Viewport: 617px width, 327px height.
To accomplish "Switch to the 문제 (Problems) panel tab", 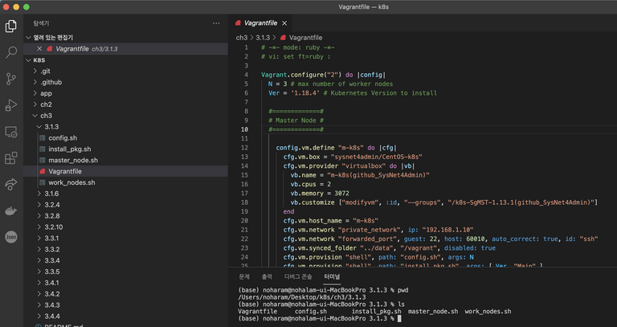I will click(244, 276).
